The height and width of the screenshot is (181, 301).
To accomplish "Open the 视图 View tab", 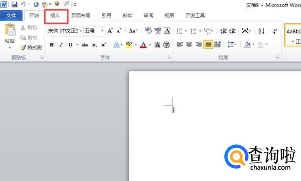I will click(169, 15).
